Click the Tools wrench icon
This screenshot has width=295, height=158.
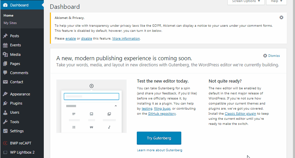click(x=5, y=122)
